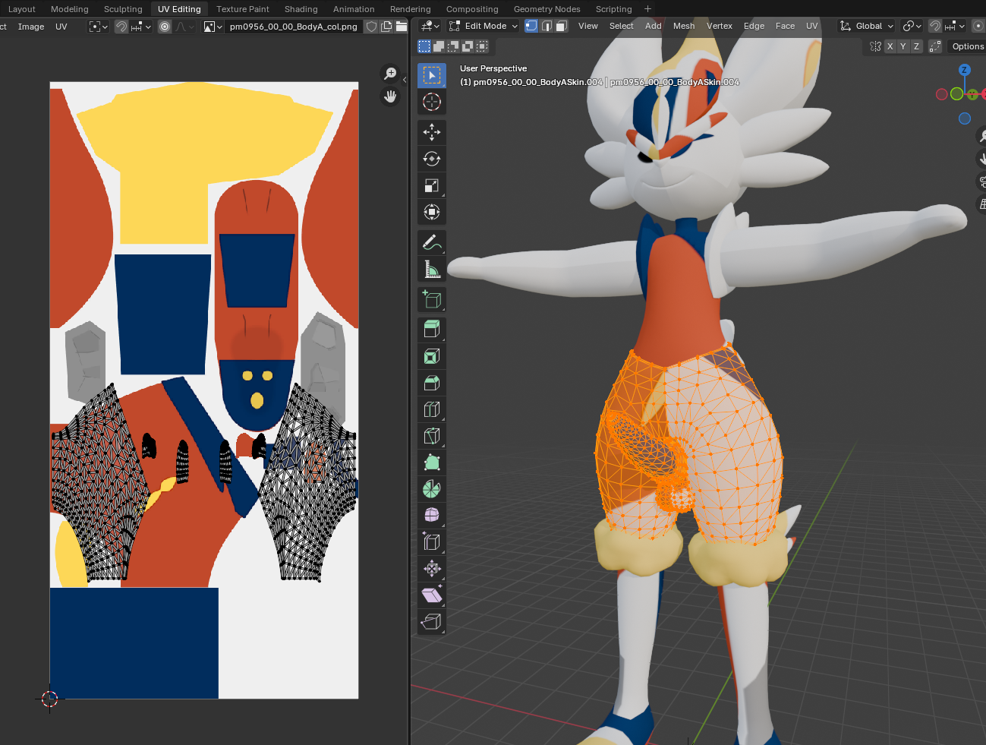Choose the Move tool in the toolbar
Viewport: 986px width, 745px height.
point(432,132)
